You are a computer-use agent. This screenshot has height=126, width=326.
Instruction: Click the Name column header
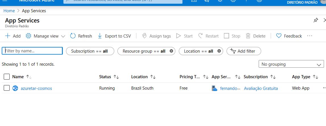click(x=18, y=77)
